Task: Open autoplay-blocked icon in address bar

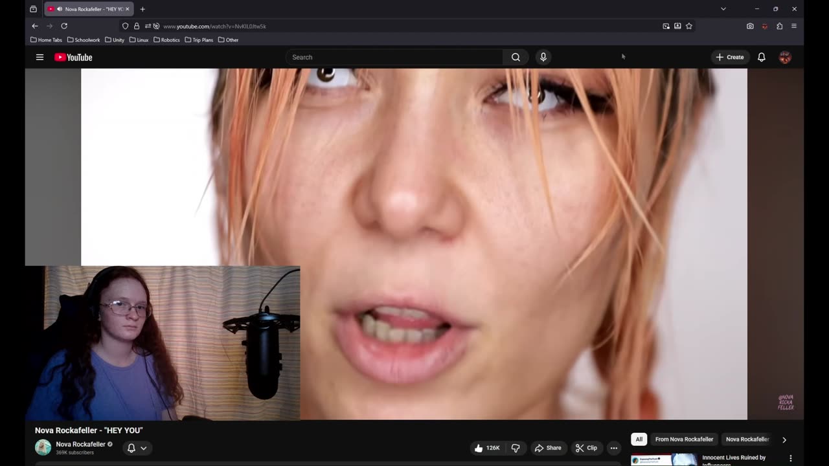Action: point(156,26)
